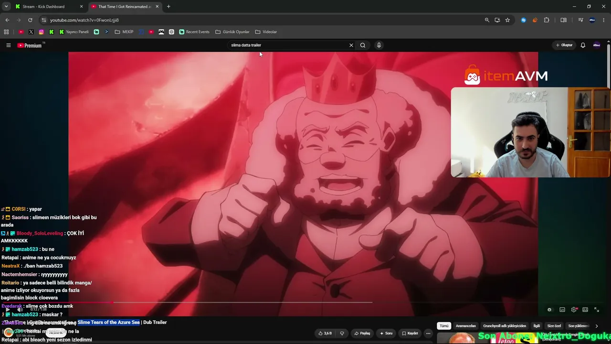Open the game controller bookmark
Viewport: 611px width, 344px height.
coord(161,32)
